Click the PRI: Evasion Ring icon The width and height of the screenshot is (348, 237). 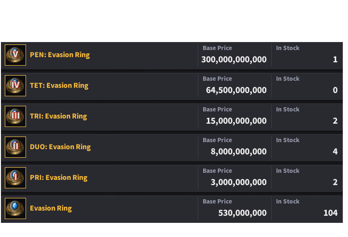pos(16,178)
